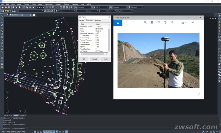
Task: Click the OK button in Edit Point
Action: [x=84, y=59]
